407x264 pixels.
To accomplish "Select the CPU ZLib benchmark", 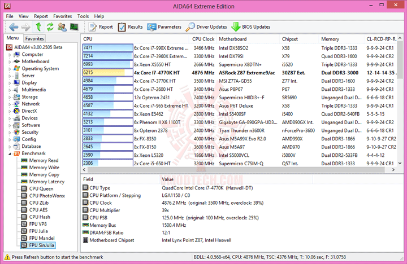I will 35,203.
